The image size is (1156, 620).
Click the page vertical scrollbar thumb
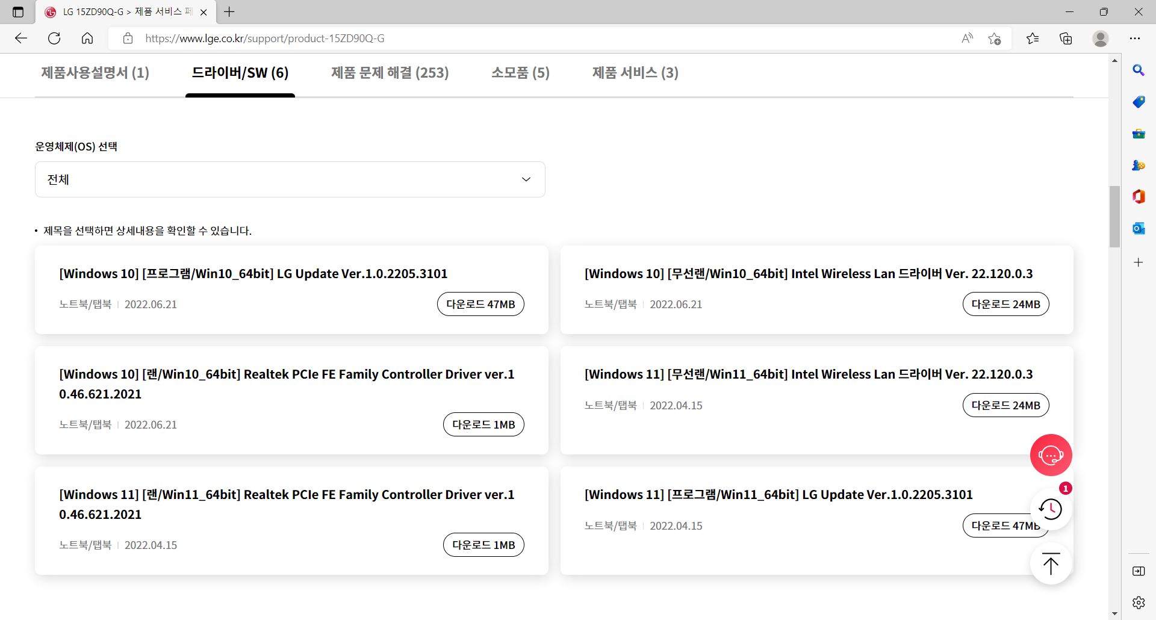(x=1114, y=217)
